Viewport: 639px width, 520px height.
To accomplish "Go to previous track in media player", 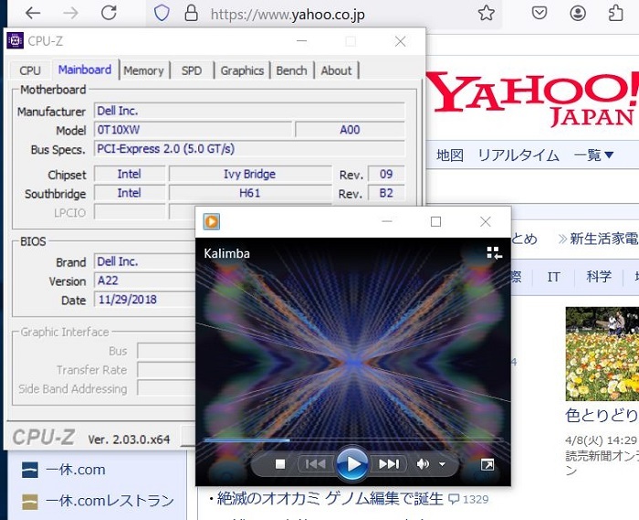I will click(315, 464).
